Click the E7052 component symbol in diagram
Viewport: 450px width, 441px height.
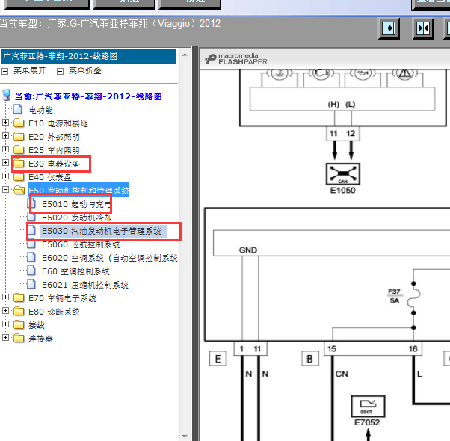coord(368,407)
